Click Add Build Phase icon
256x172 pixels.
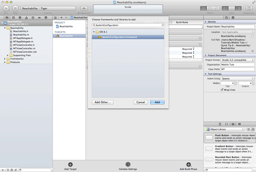tap(189, 164)
